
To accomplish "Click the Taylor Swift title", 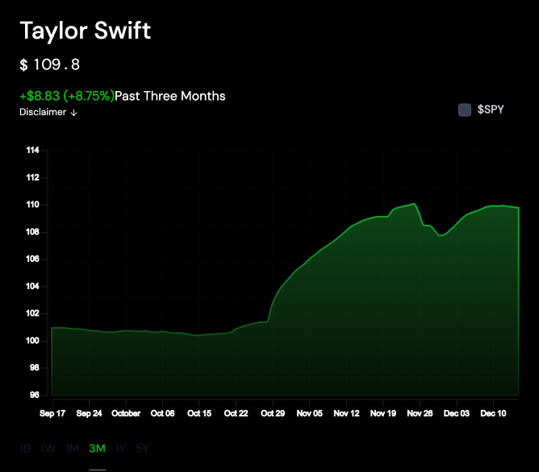I will click(86, 31).
